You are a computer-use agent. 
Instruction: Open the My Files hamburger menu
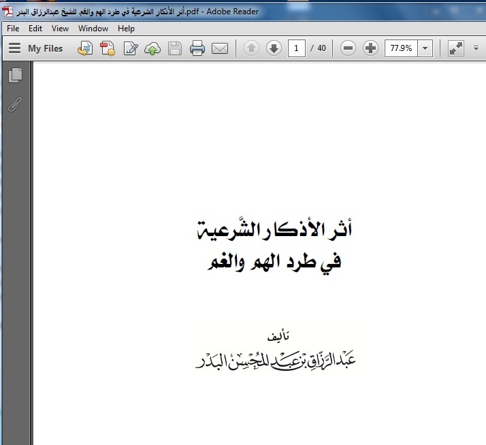tap(14, 48)
